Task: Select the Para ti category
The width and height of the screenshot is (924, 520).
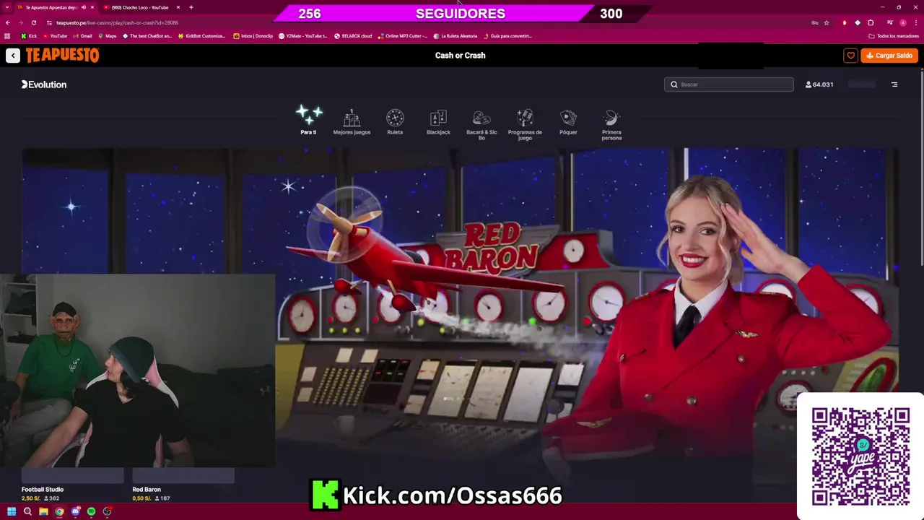Action: pos(308,121)
